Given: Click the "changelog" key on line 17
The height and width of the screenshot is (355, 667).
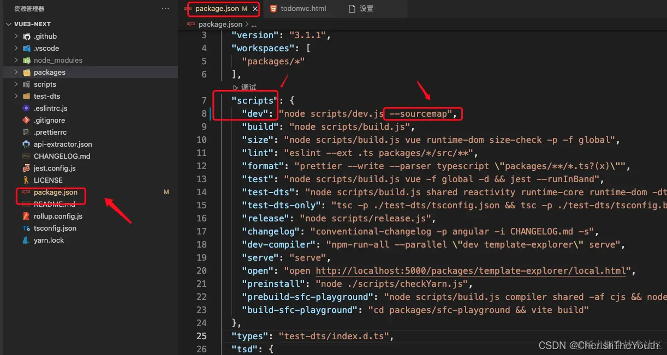Looking at the screenshot, I should click(271, 232).
